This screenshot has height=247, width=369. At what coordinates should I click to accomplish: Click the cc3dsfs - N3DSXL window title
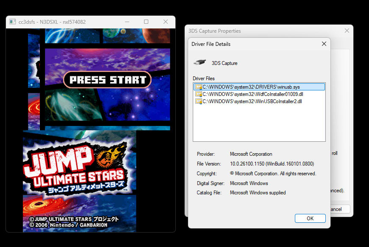click(x=52, y=22)
